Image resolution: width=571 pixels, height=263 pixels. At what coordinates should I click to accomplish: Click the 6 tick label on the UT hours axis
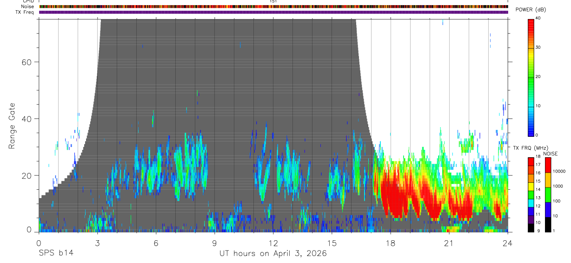click(x=156, y=243)
